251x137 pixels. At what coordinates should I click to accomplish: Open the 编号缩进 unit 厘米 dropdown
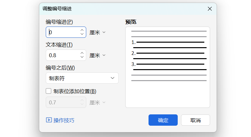[x=98, y=32]
